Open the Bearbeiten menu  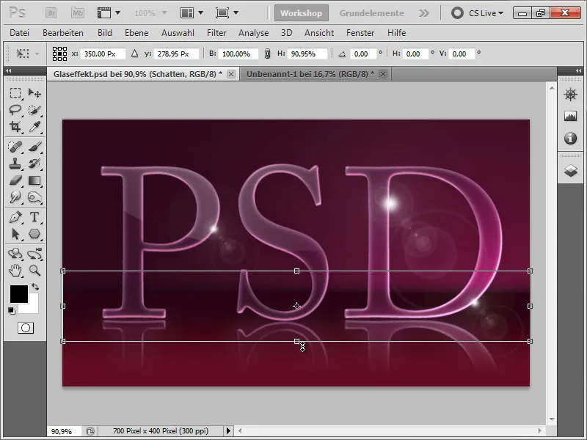coord(63,33)
